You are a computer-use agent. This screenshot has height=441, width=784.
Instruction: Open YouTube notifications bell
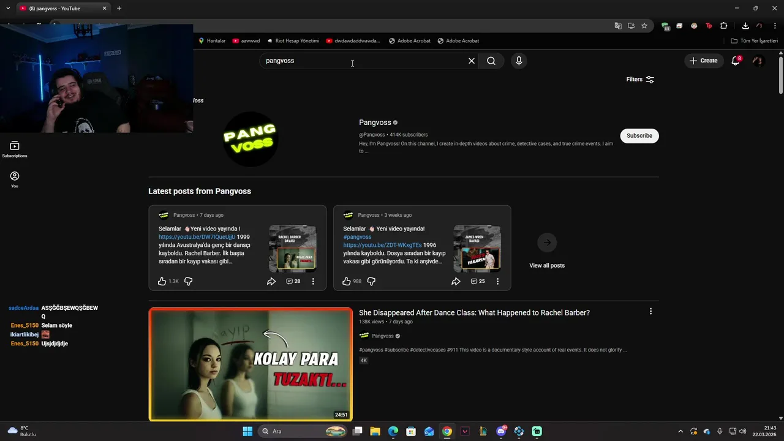pyautogui.click(x=736, y=61)
